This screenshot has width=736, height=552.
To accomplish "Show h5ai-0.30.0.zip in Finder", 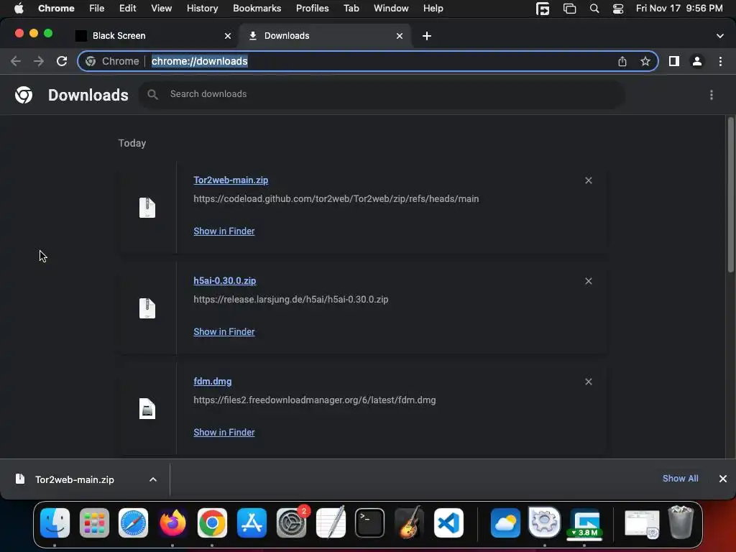I will pos(224,331).
